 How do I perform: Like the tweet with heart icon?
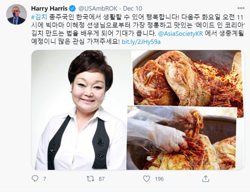[x=147, y=179]
